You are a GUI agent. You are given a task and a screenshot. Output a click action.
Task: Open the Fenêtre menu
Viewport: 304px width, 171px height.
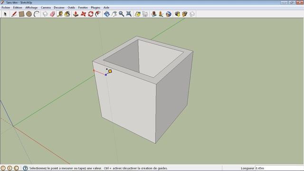(x=83, y=8)
